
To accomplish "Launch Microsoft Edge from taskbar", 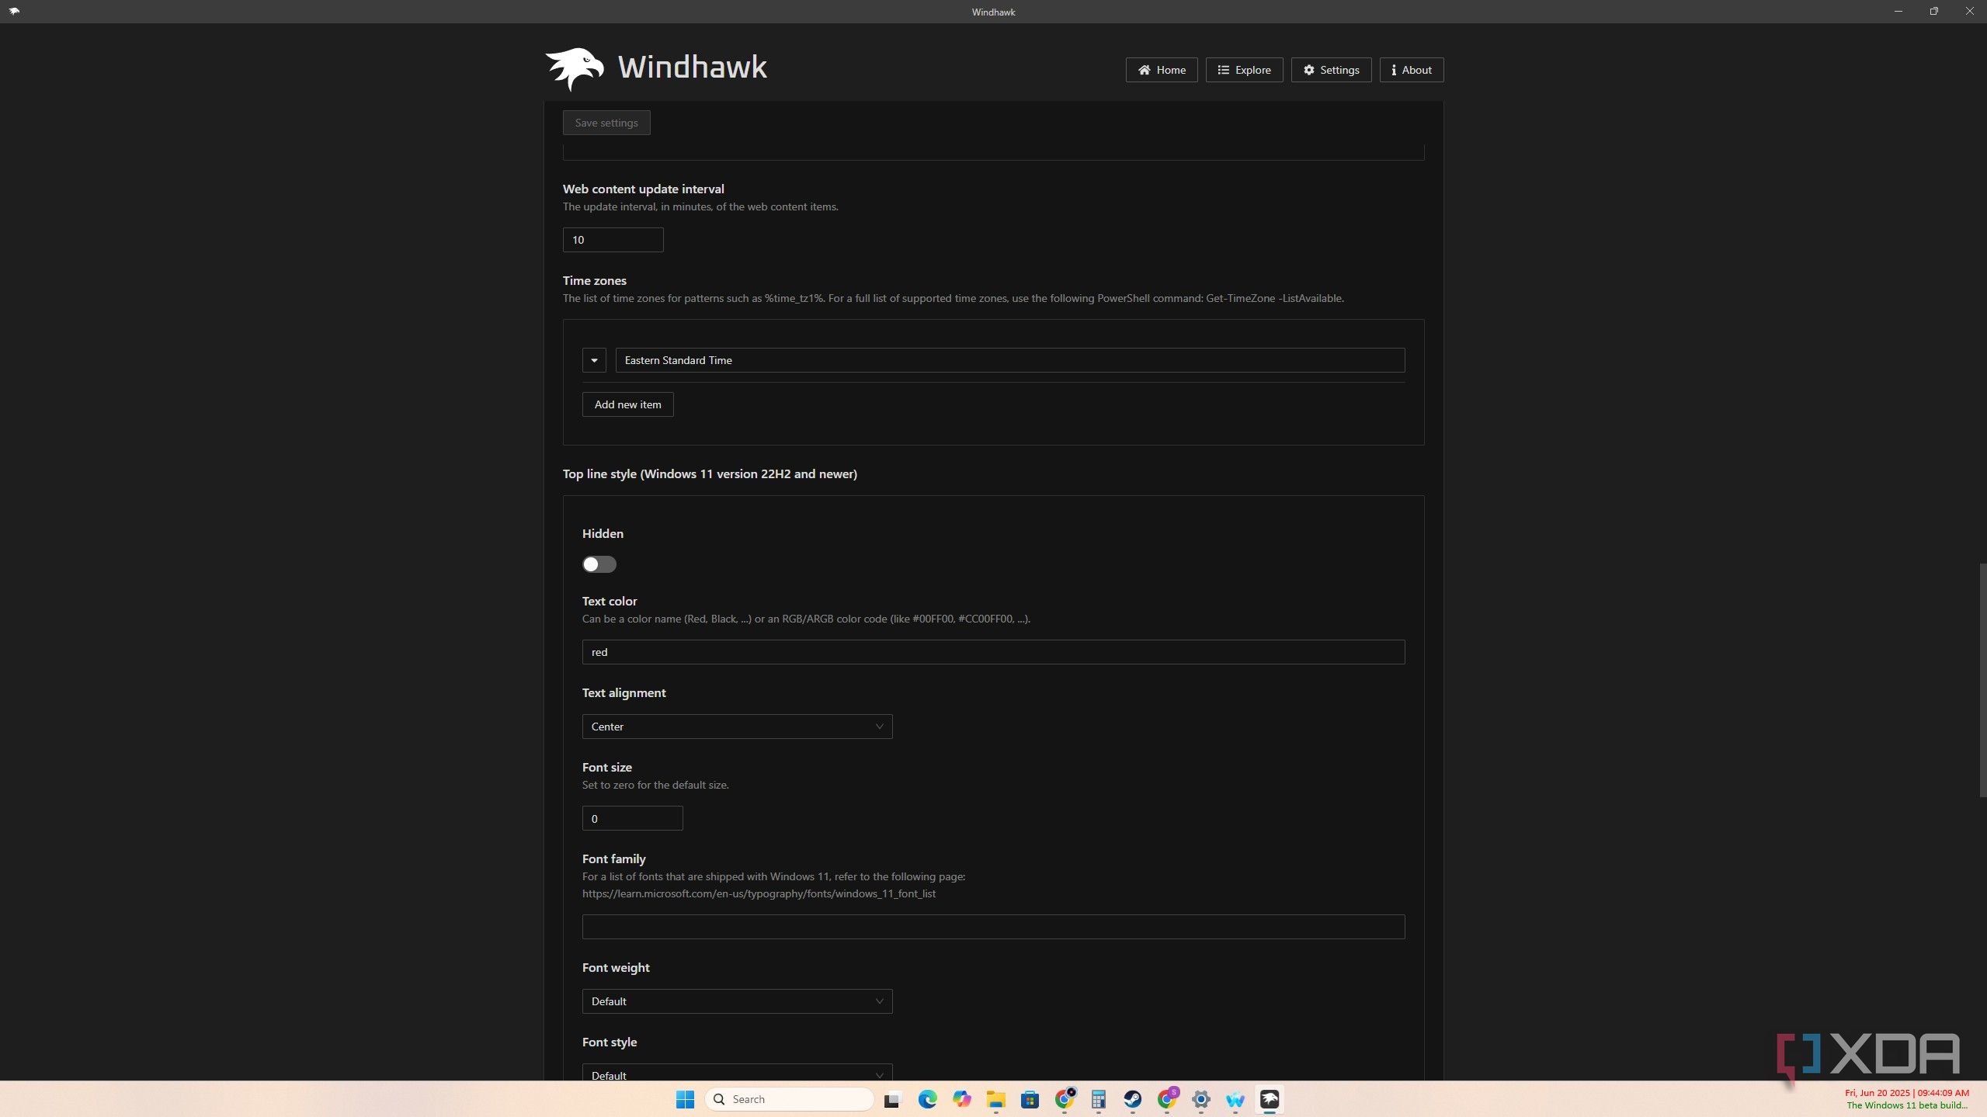I will click(x=927, y=1099).
